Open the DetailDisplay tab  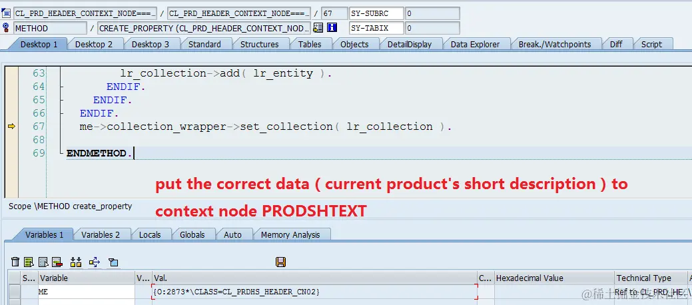[410, 44]
